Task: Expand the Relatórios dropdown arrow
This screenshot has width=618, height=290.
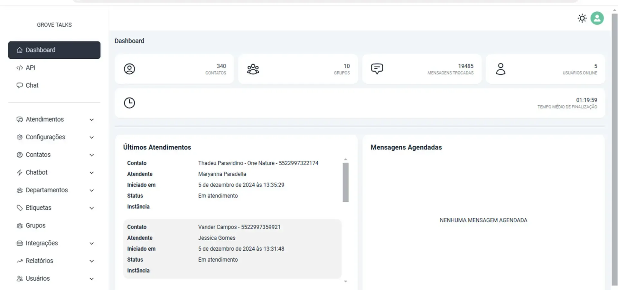Action: [92, 261]
